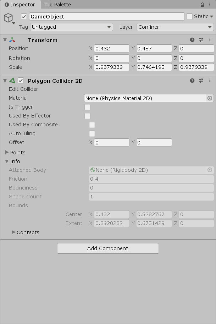Click the Polygon Collider 2D help icon
Viewport: 216px width, 324px height.
[x=192, y=81]
